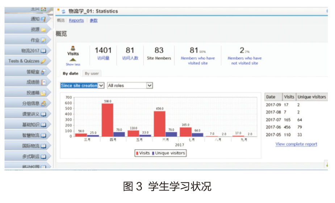Screen dimensions: 335x203
Task: Click the 分组信息 group info icon
Action: (43, 103)
